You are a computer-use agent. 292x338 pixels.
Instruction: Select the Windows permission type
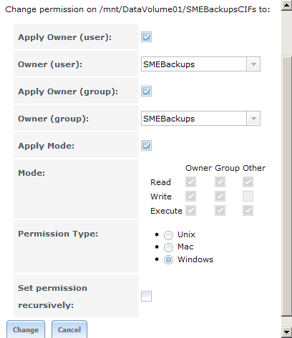point(168,259)
